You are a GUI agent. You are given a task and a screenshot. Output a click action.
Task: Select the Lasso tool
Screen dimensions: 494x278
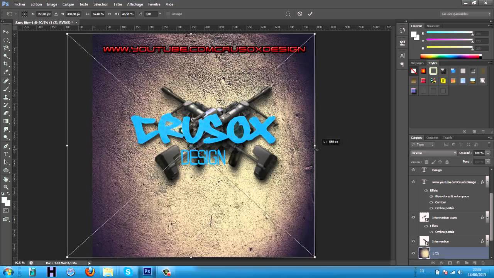pyautogui.click(x=6, y=48)
